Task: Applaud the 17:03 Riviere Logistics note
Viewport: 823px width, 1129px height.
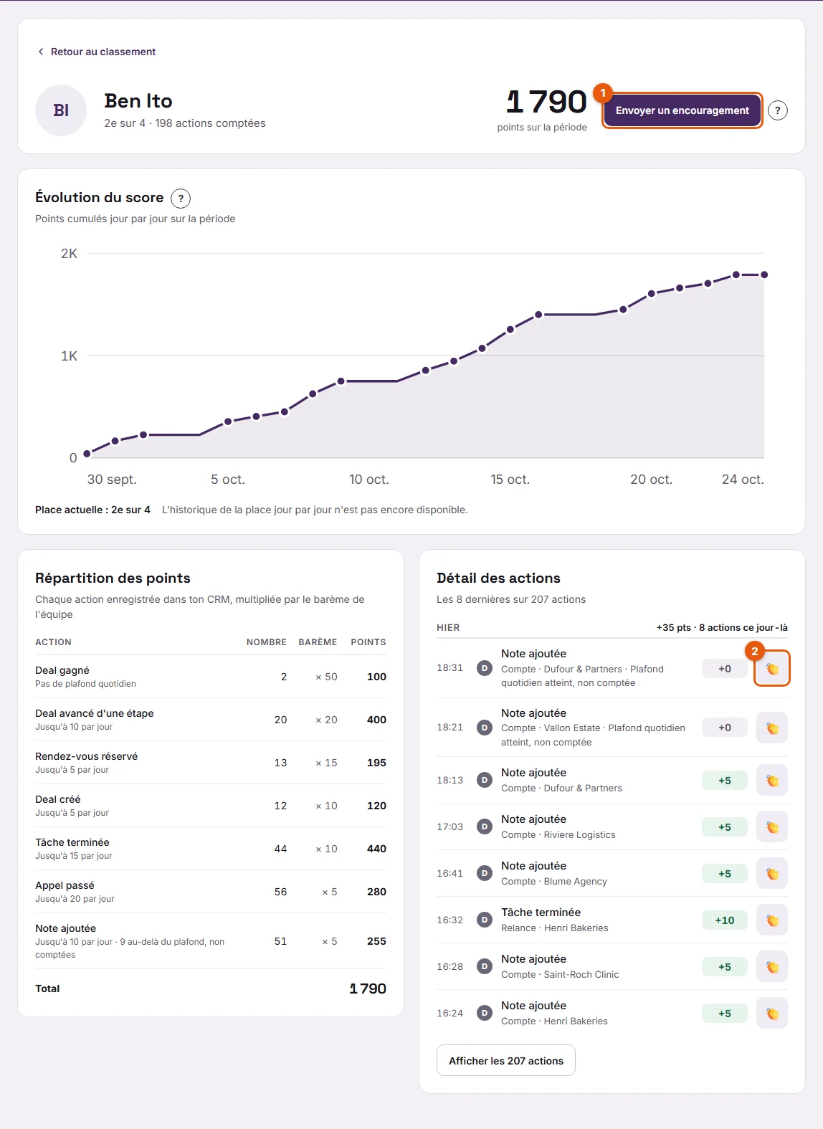Action: pyautogui.click(x=772, y=827)
